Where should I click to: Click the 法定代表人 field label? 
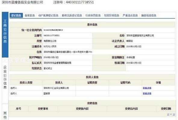[118, 41]
